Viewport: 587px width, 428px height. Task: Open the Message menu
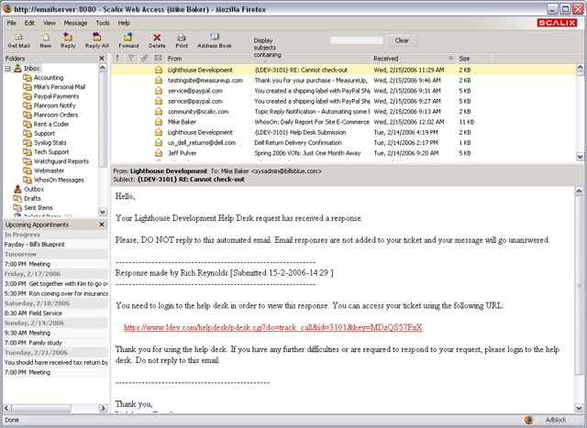coord(75,23)
